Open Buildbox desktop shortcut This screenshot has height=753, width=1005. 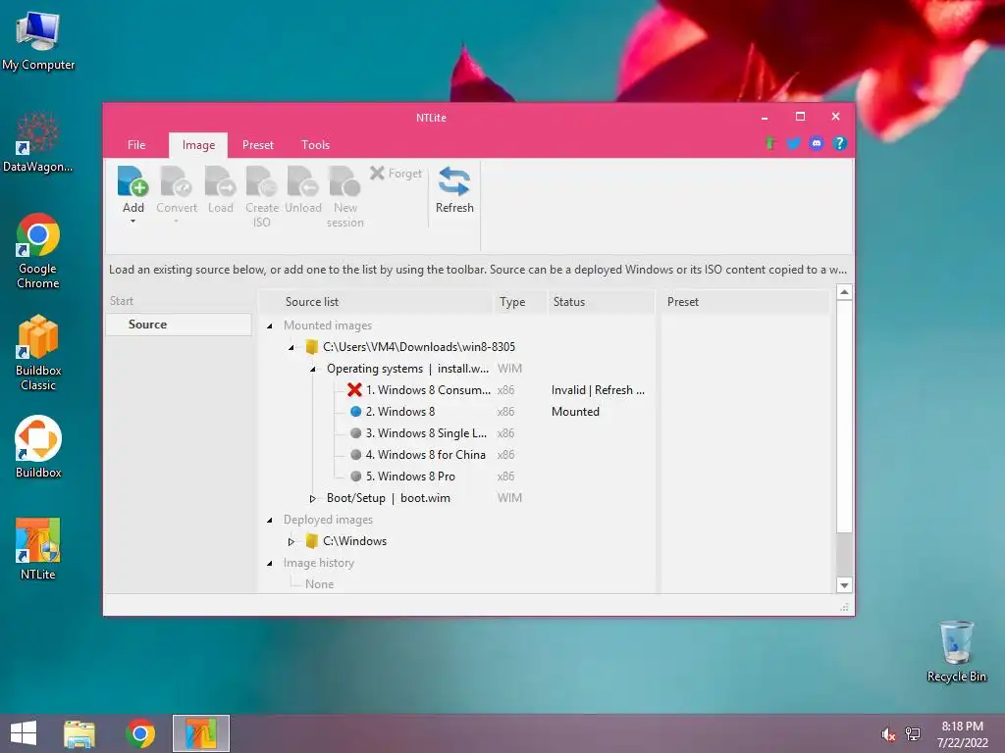[x=38, y=447]
